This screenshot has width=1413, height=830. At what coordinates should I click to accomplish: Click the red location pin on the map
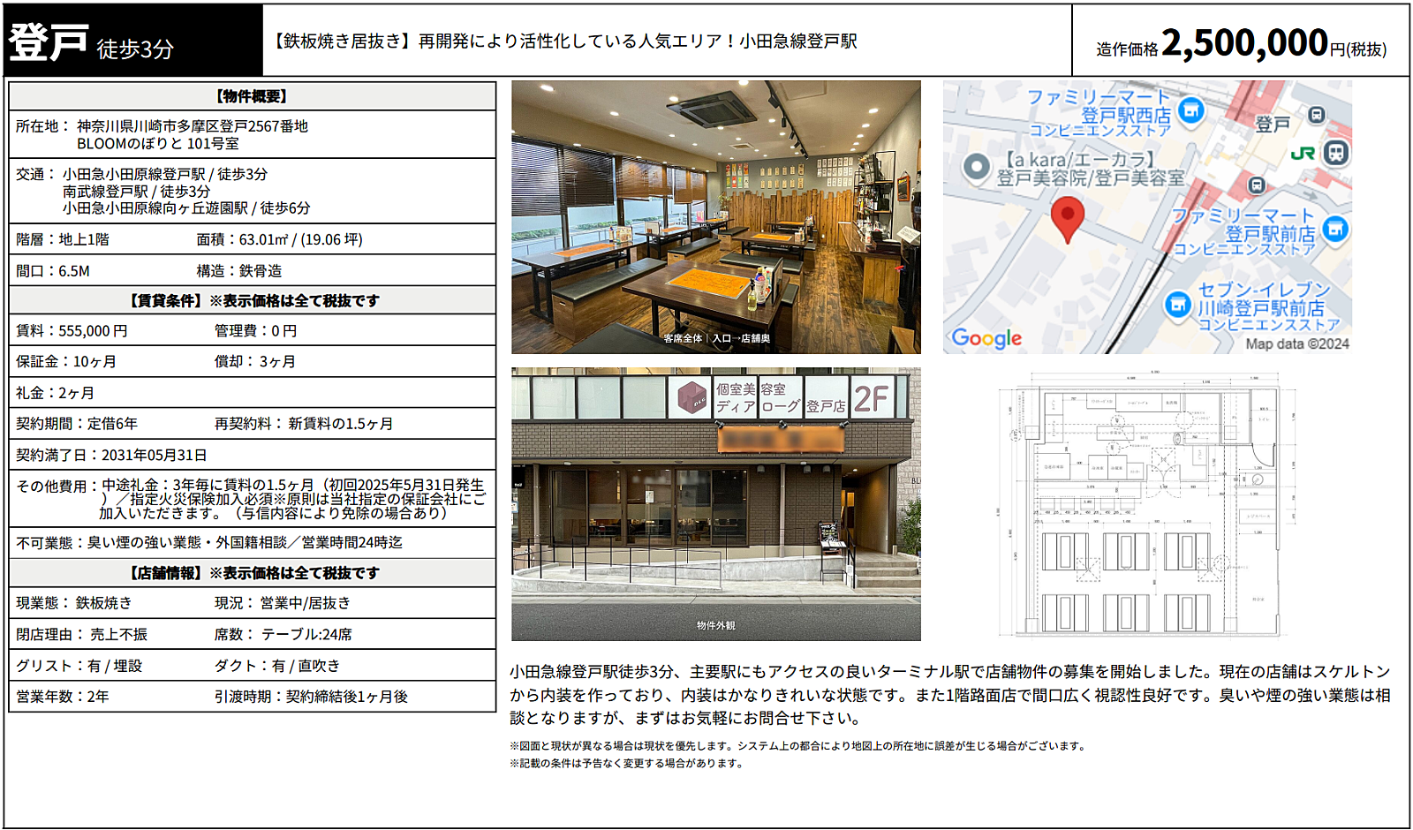click(1067, 219)
